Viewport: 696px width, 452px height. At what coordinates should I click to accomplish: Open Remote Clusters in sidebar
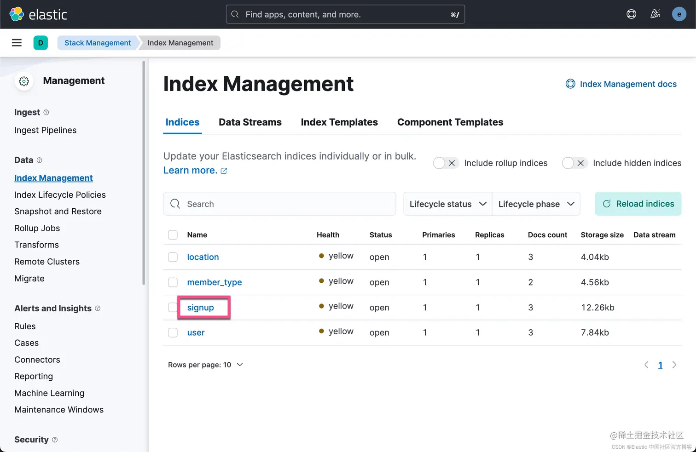tap(47, 262)
